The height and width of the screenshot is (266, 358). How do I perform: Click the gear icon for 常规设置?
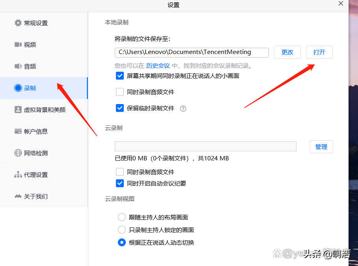pos(18,23)
